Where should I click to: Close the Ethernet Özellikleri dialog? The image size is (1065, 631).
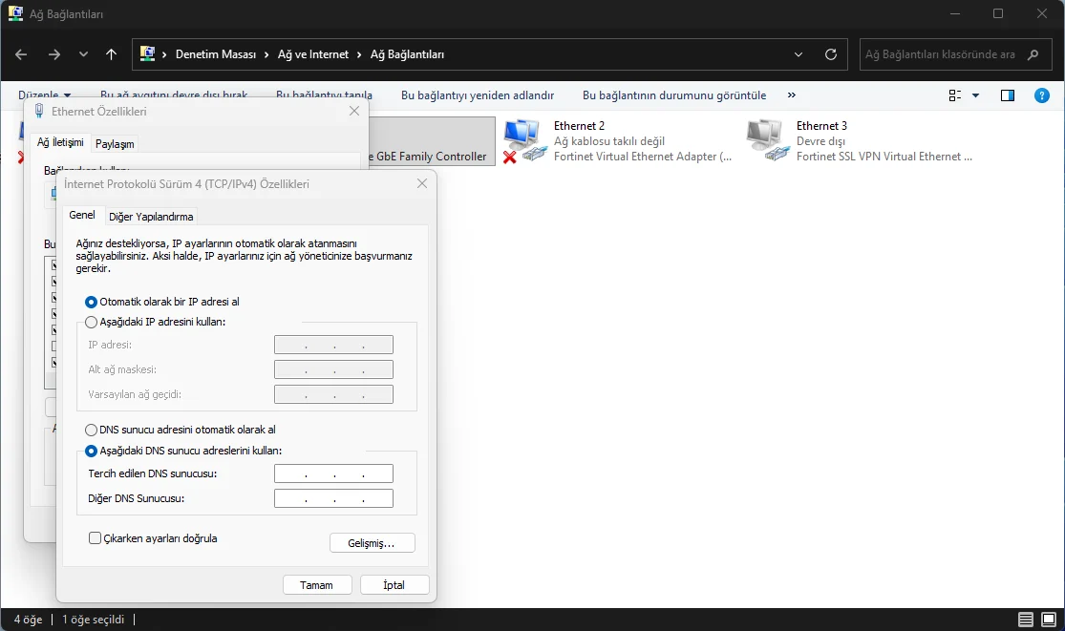pos(354,111)
